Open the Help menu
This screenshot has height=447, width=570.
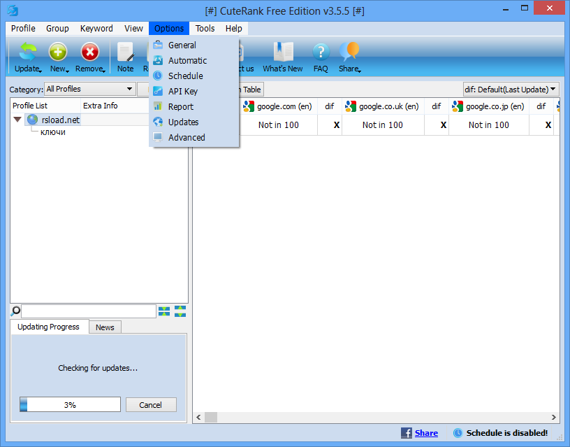(234, 29)
